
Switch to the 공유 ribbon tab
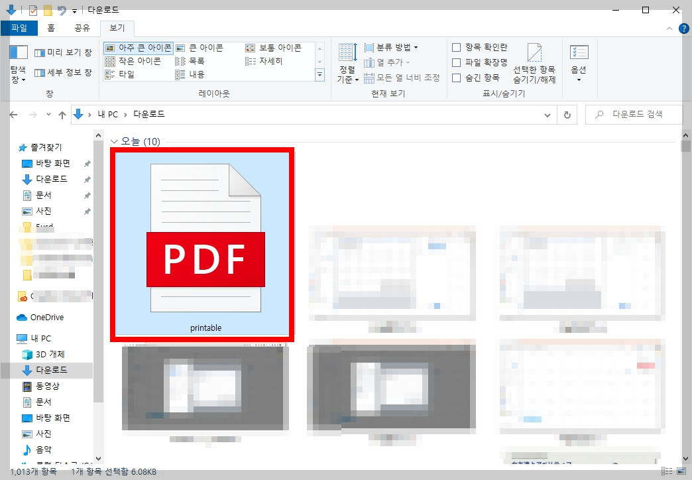click(82, 28)
